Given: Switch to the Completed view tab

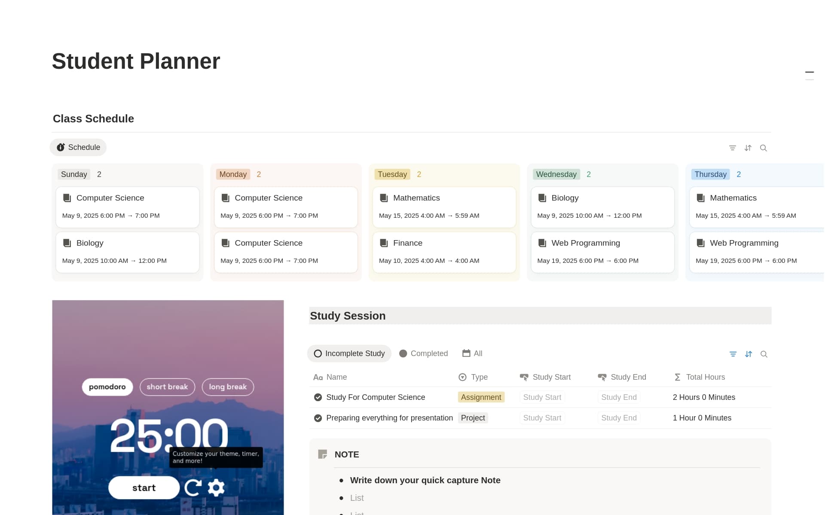Looking at the screenshot, I should [424, 353].
